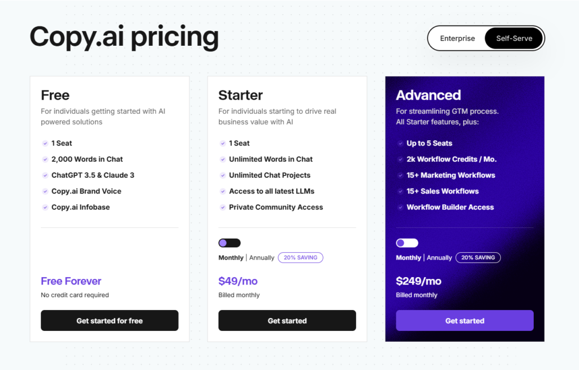This screenshot has height=370, width=579.
Task: Select Annually in the Starter plan
Action: point(261,257)
